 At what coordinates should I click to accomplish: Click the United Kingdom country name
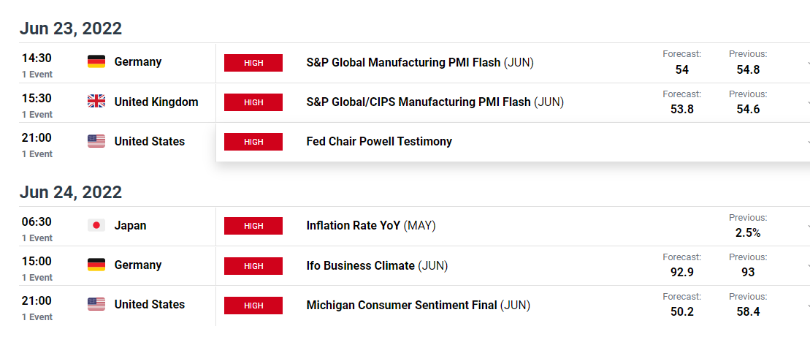coord(156,102)
